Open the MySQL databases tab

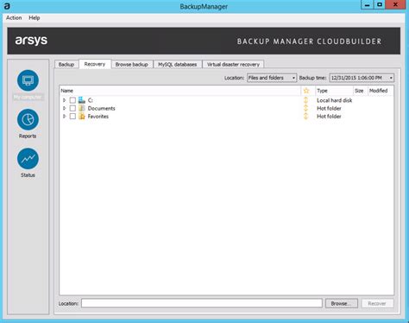point(178,65)
